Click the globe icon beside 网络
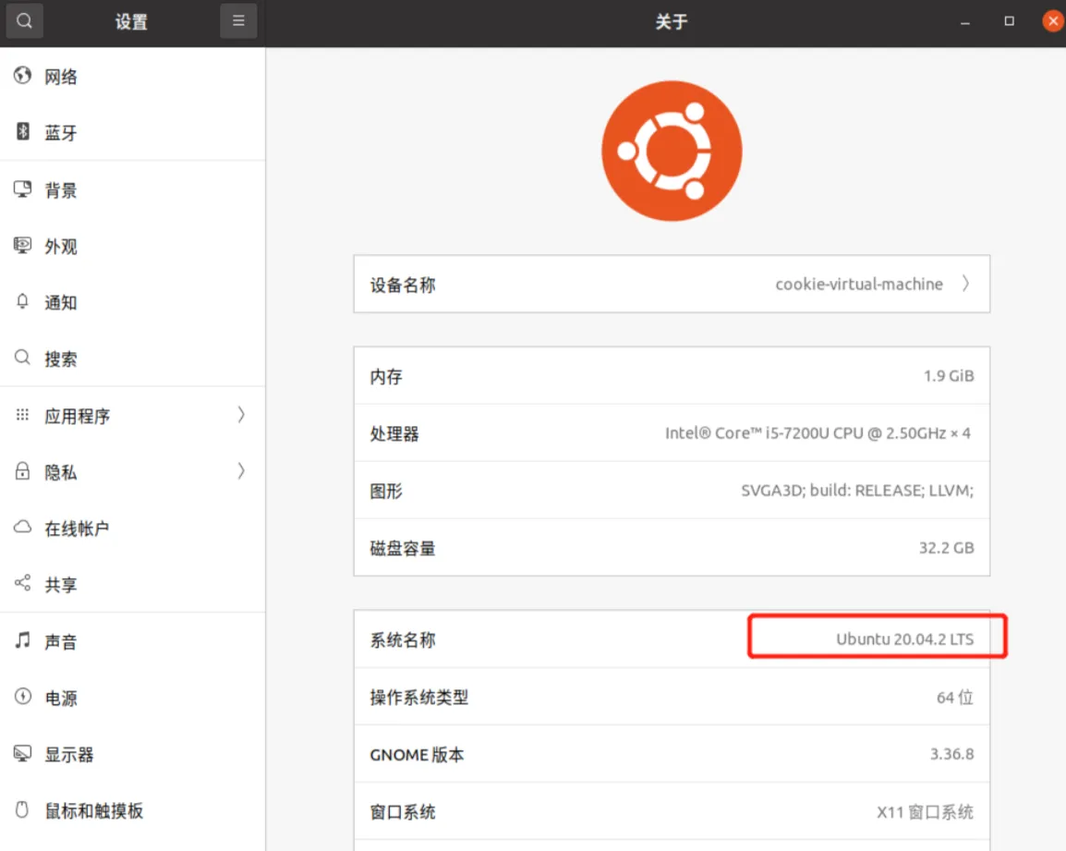This screenshot has height=851, width=1066. tap(22, 76)
